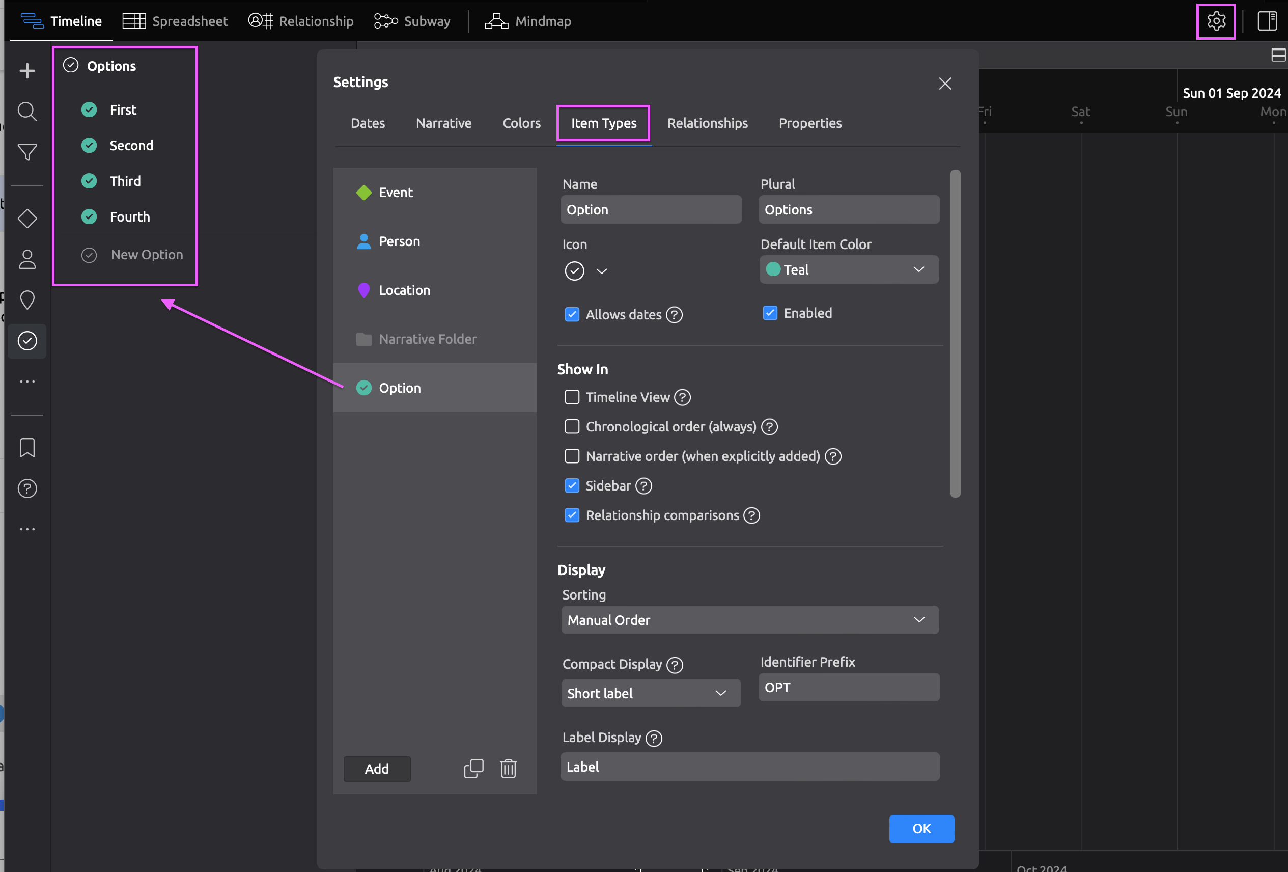This screenshot has width=1288, height=872.
Task: Enable Timeline View under Show In
Action: point(572,397)
